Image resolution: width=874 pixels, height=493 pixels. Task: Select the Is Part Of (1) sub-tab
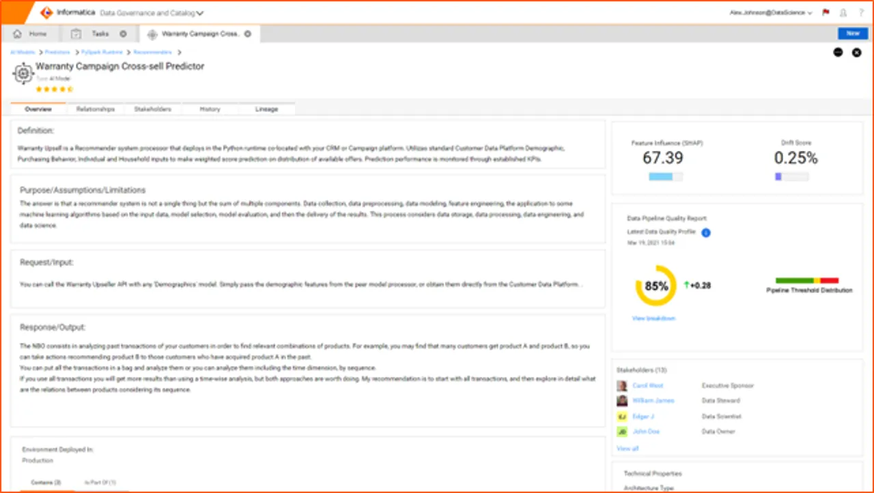pyautogui.click(x=100, y=483)
